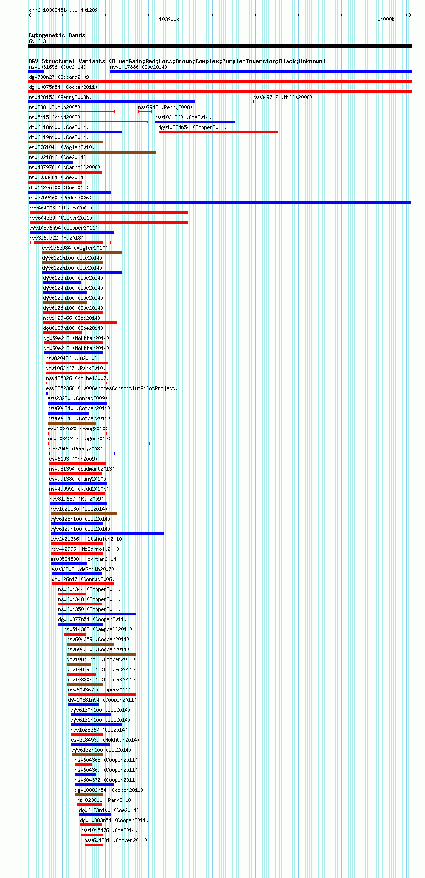Open nsv5415 (Kidd2008) entry

tap(54, 118)
